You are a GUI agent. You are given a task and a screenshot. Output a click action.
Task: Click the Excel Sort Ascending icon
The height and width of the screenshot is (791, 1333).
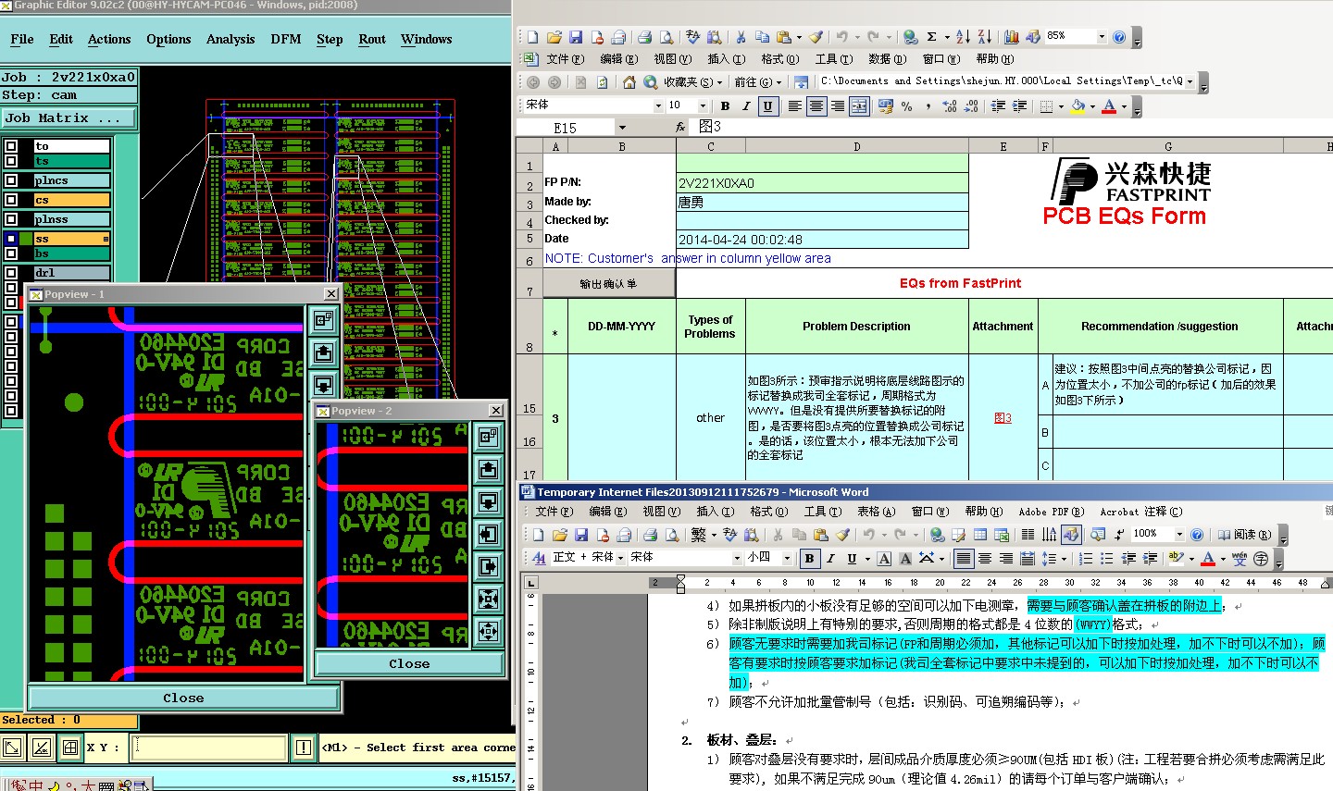tap(963, 37)
